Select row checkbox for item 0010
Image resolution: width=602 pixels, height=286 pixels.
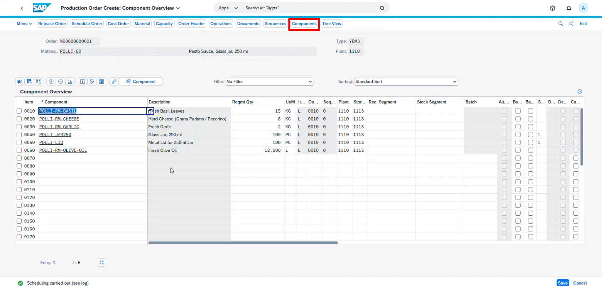click(19, 111)
